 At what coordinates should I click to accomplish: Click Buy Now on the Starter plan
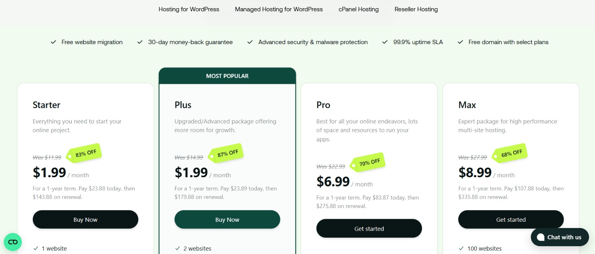(x=85, y=219)
